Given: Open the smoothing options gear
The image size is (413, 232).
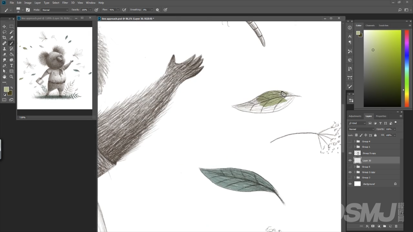Looking at the screenshot, I should click(x=157, y=10).
